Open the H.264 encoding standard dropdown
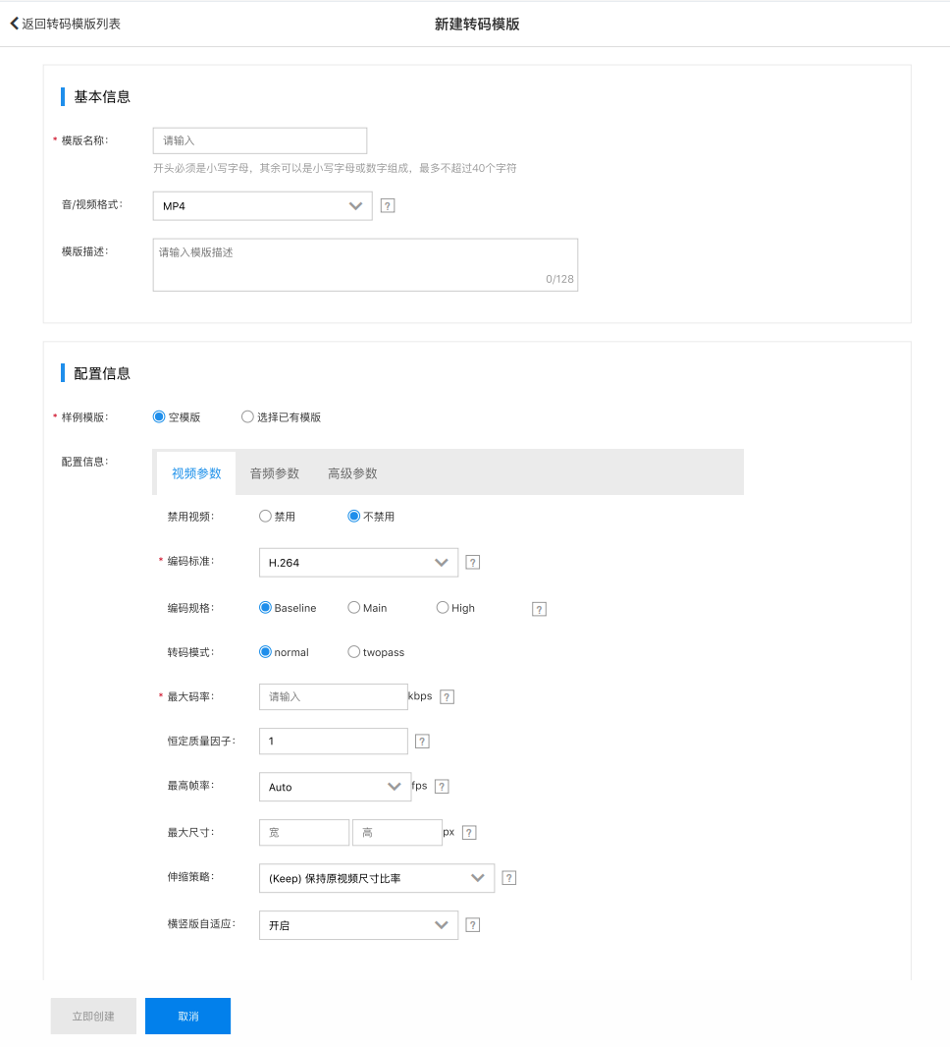 (358, 562)
